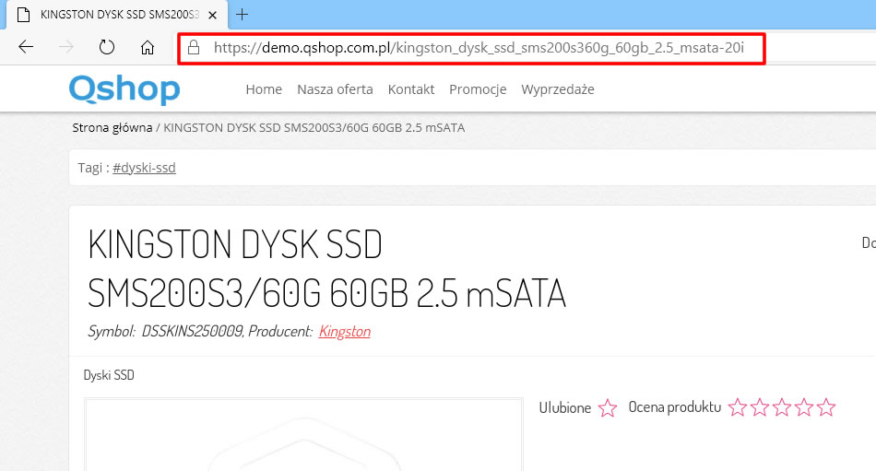Viewport: 876px width, 471px height.
Task: Rate product with the second star
Action: tap(760, 407)
